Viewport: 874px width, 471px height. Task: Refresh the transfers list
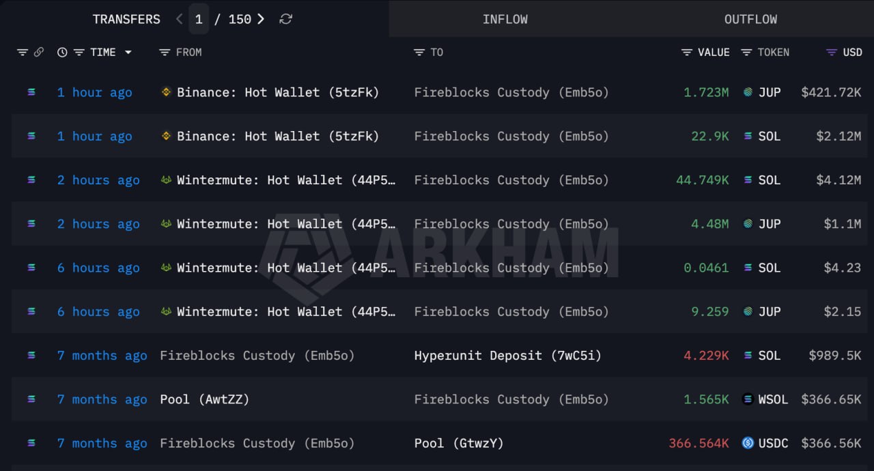coord(286,19)
